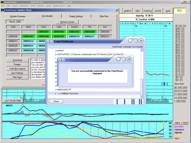The image size is (191, 143).
Task: Close the ChartSmart Update Menu panel
Action: pyautogui.click(x=117, y=10)
